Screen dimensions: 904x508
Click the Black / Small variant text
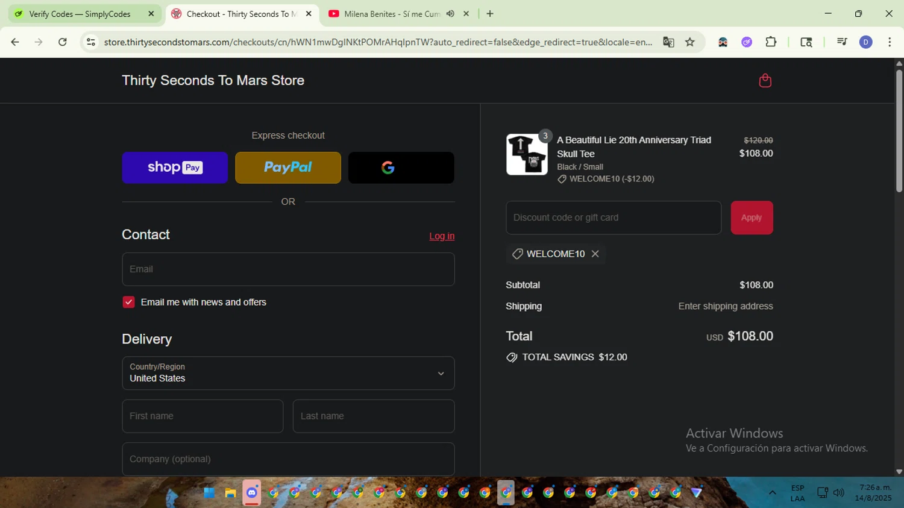point(580,167)
